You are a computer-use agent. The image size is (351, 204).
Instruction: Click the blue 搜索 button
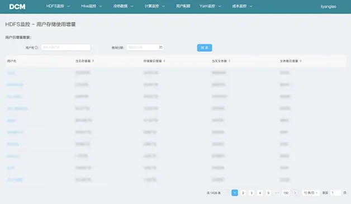[x=205, y=48]
